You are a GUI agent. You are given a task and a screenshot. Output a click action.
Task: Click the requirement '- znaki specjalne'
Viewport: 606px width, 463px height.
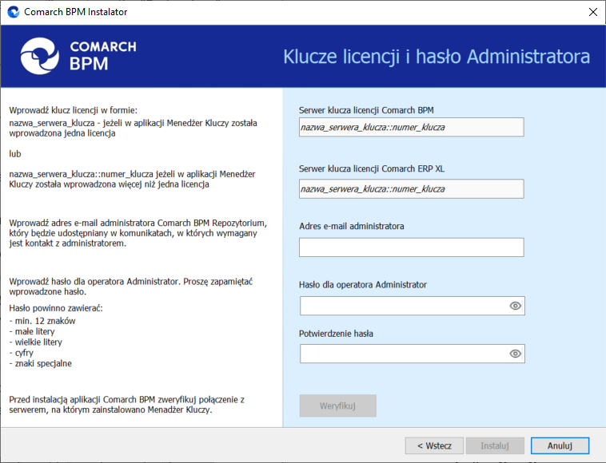pos(41,363)
